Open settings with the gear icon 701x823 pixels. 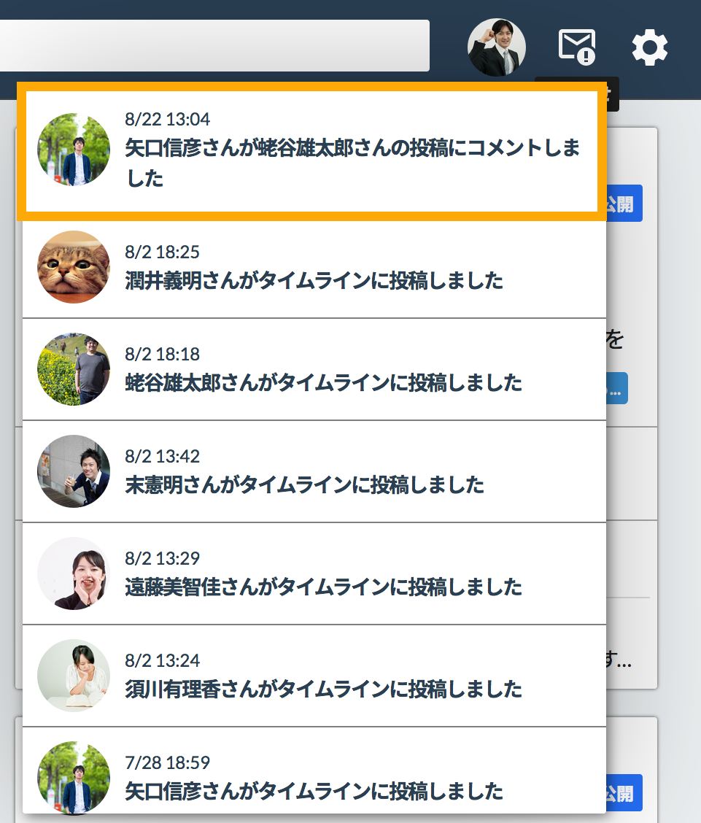(x=649, y=48)
